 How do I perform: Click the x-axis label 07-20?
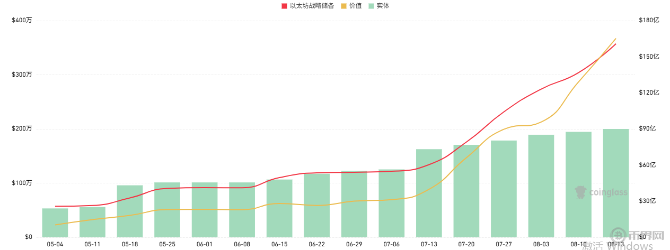[466, 244]
